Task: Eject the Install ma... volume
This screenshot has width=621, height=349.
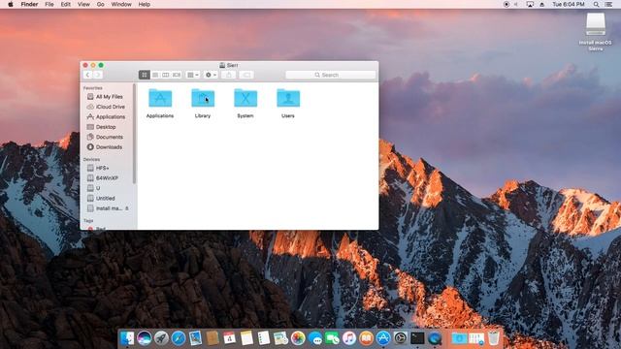Action: click(127, 208)
